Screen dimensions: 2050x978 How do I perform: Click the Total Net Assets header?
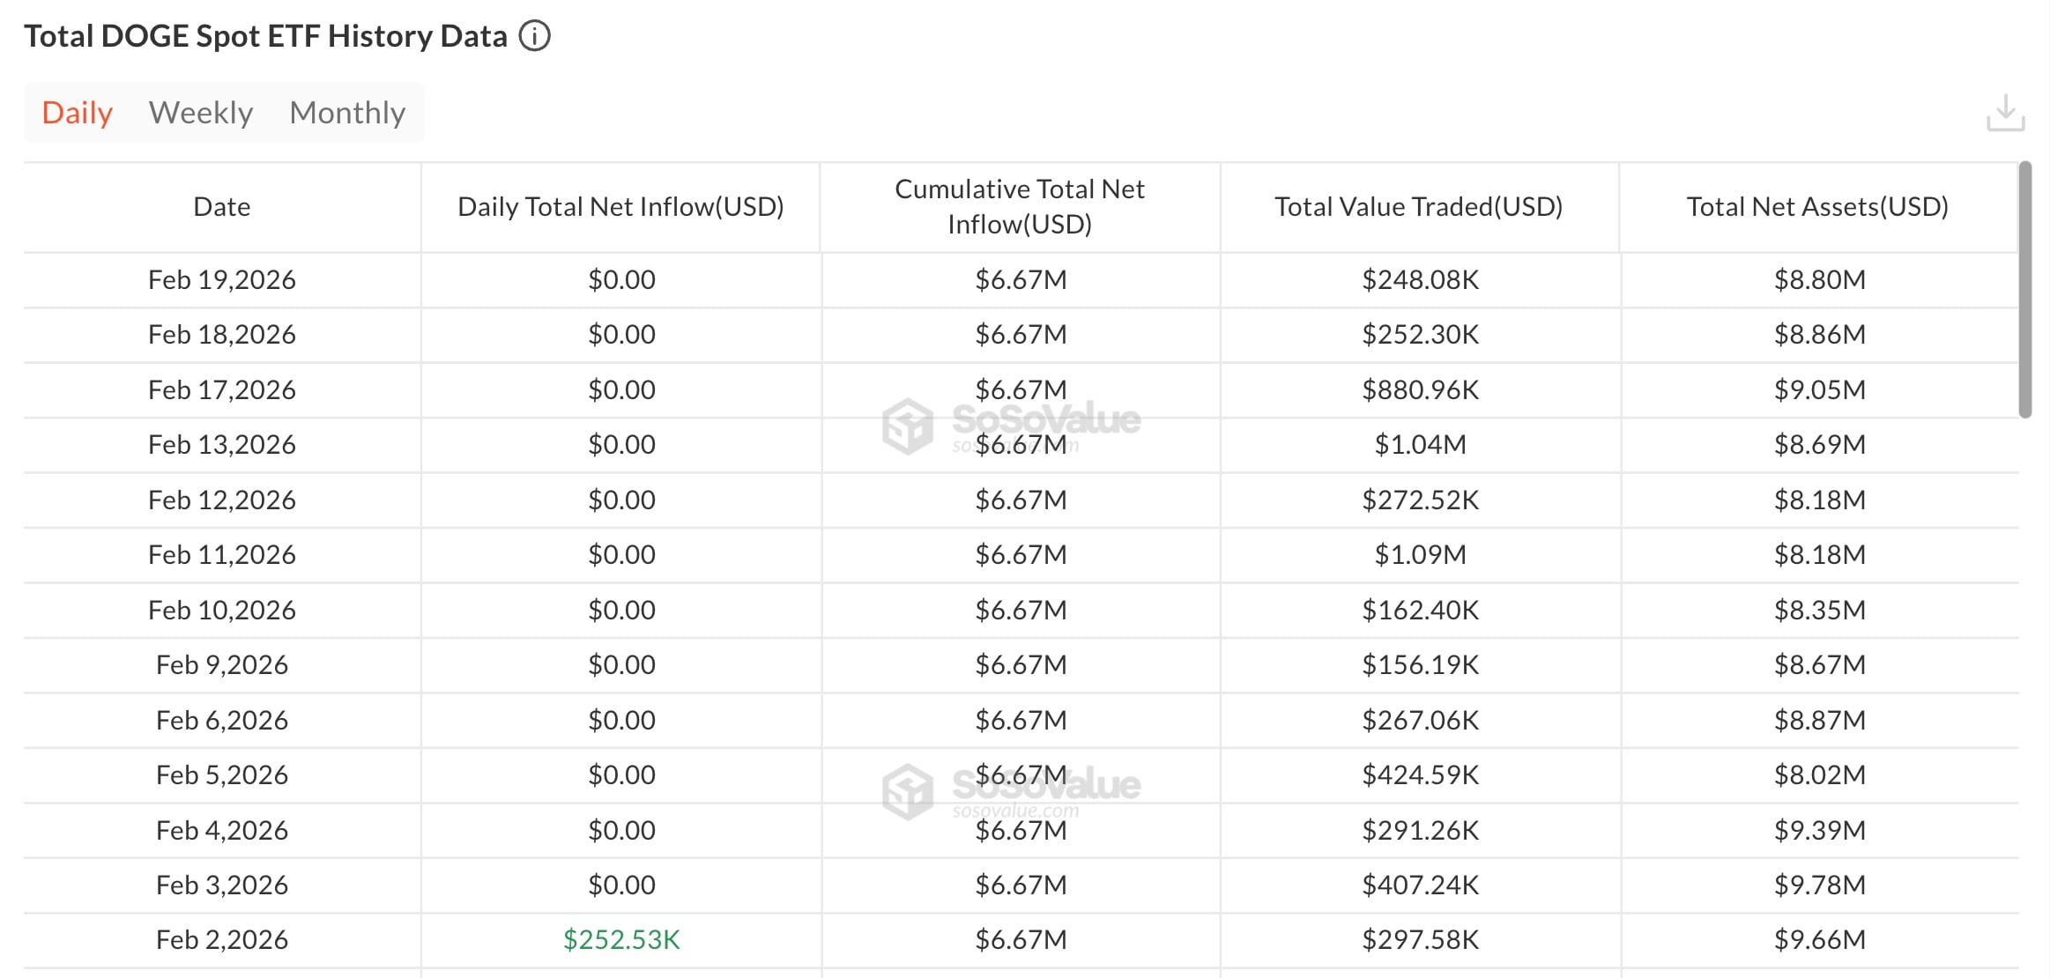[1817, 207]
